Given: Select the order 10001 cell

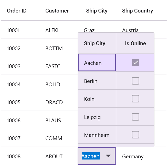Looking at the screenshot, I should coord(13,30).
